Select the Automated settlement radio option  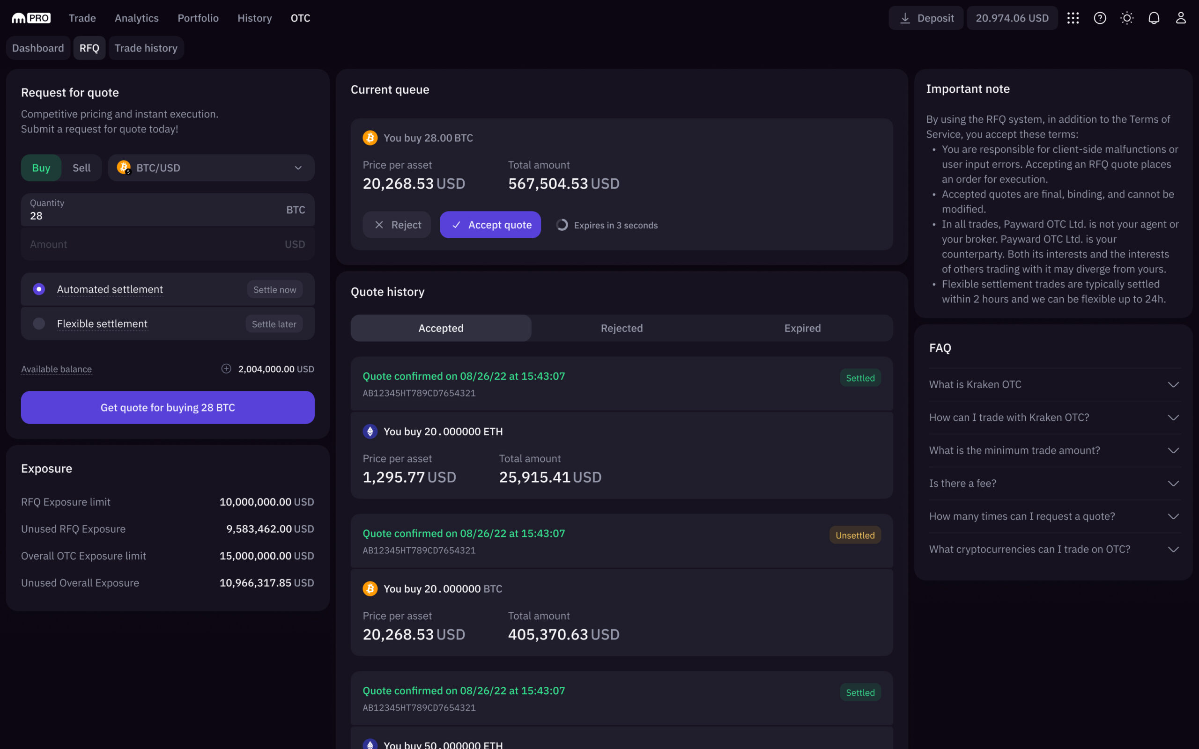tap(39, 289)
